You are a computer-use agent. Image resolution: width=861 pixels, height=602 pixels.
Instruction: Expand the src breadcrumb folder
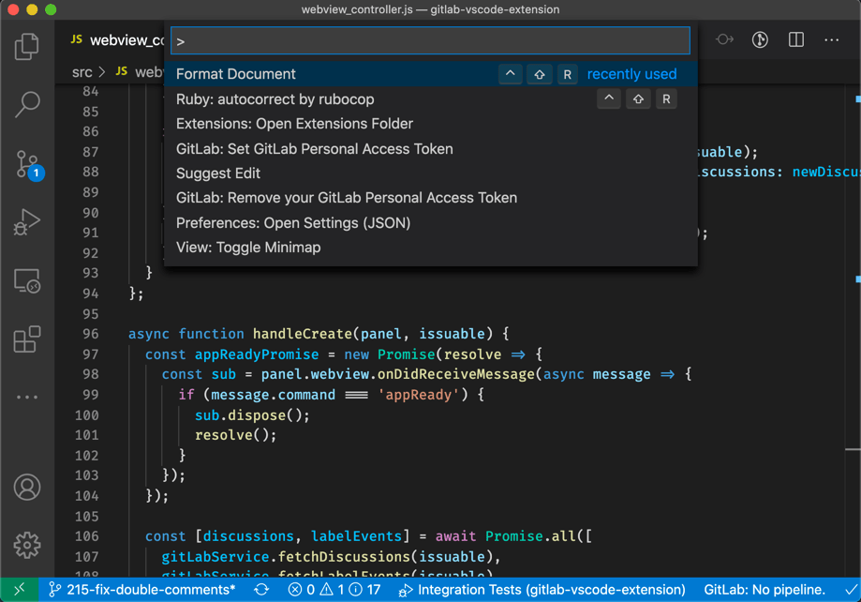pyautogui.click(x=82, y=71)
